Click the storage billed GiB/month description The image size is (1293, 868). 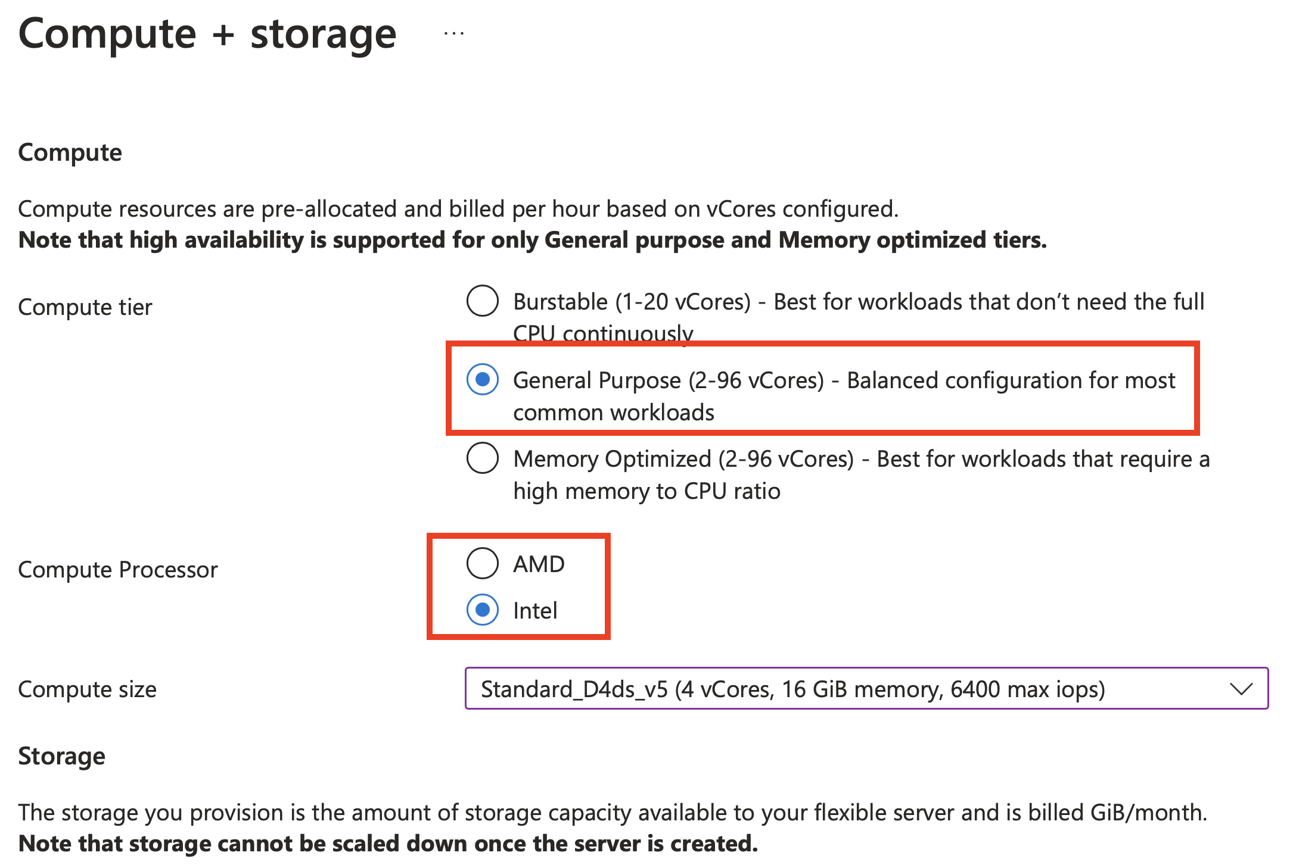[x=613, y=813]
